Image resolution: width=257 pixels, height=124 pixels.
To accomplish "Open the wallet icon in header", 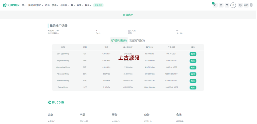I will (x=227, y=5).
